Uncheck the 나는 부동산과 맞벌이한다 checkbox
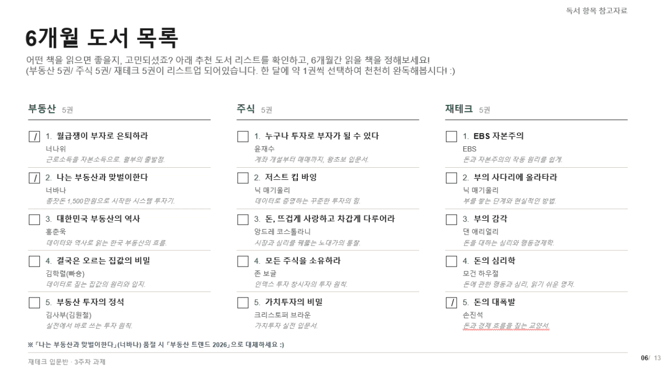The height and width of the screenshot is (367, 666). point(34,178)
